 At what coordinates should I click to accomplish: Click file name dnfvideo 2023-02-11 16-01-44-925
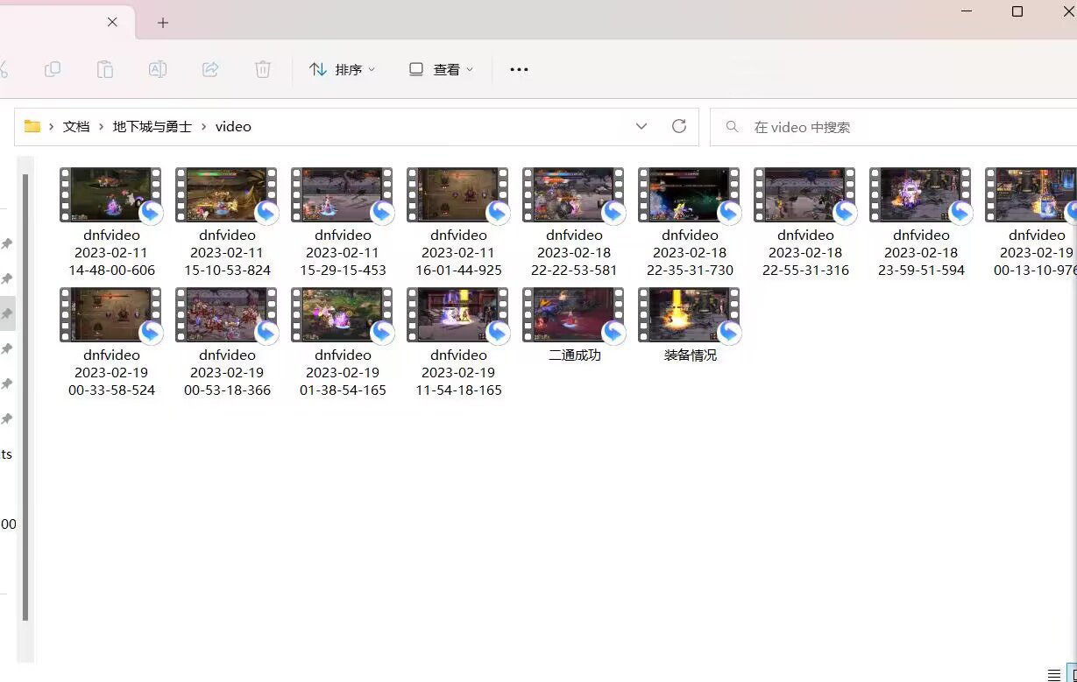coord(458,252)
